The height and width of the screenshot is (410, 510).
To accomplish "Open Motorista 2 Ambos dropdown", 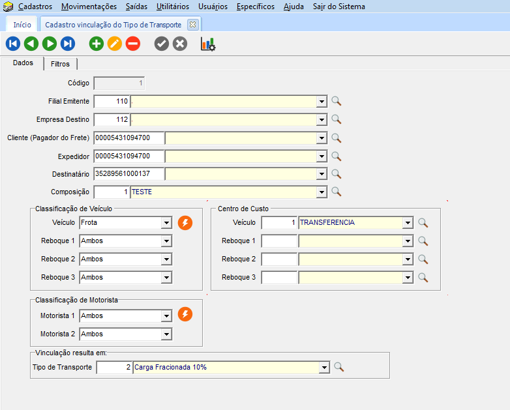I will point(166,334).
